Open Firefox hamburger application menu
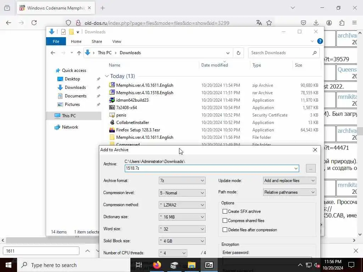Screen dimensions: 363x272 [x=354, y=23]
